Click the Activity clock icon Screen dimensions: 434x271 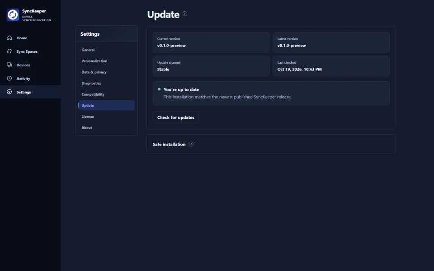click(9, 78)
